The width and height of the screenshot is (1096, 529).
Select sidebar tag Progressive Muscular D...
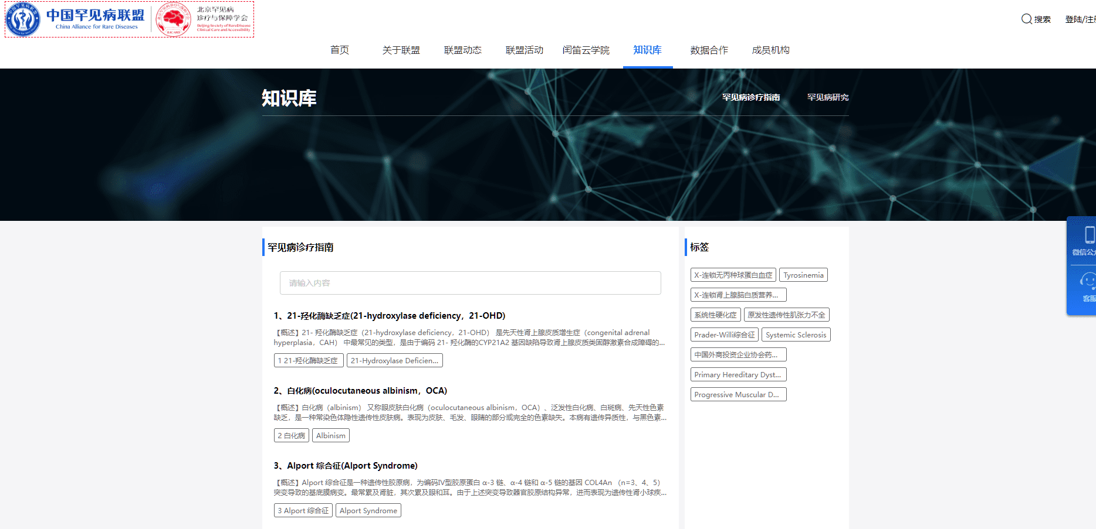click(x=738, y=395)
